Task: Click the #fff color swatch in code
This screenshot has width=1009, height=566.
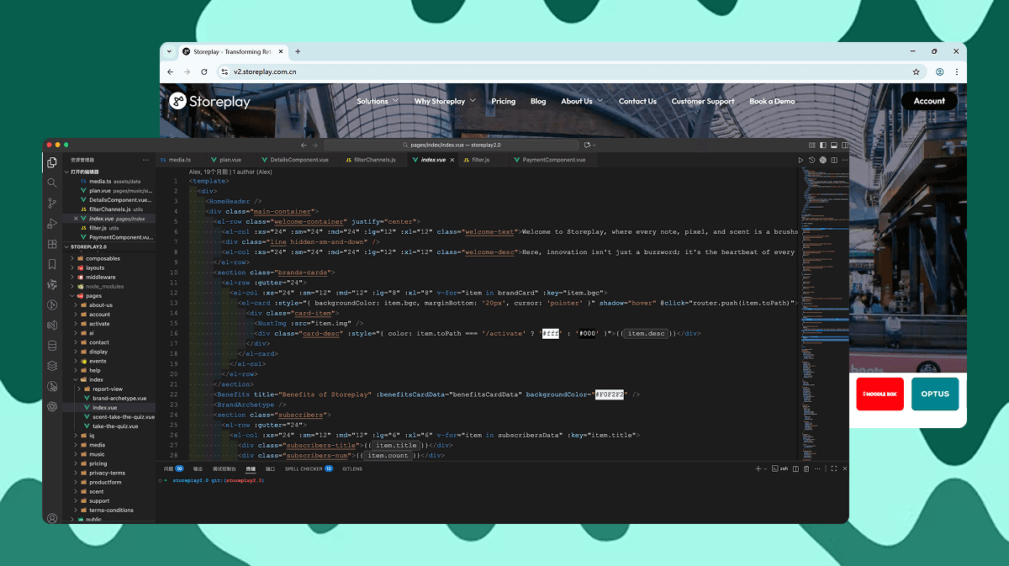Action: (x=551, y=333)
